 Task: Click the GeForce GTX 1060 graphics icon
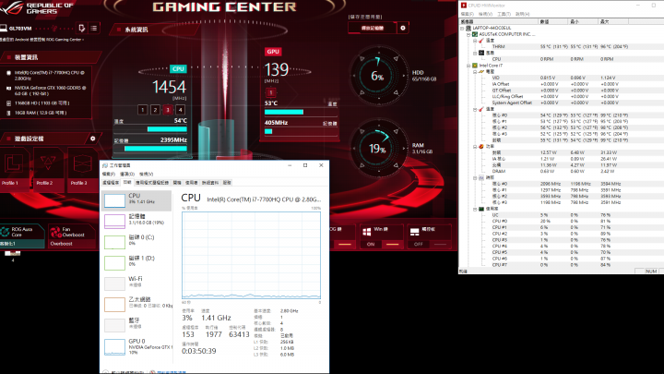pos(8,89)
